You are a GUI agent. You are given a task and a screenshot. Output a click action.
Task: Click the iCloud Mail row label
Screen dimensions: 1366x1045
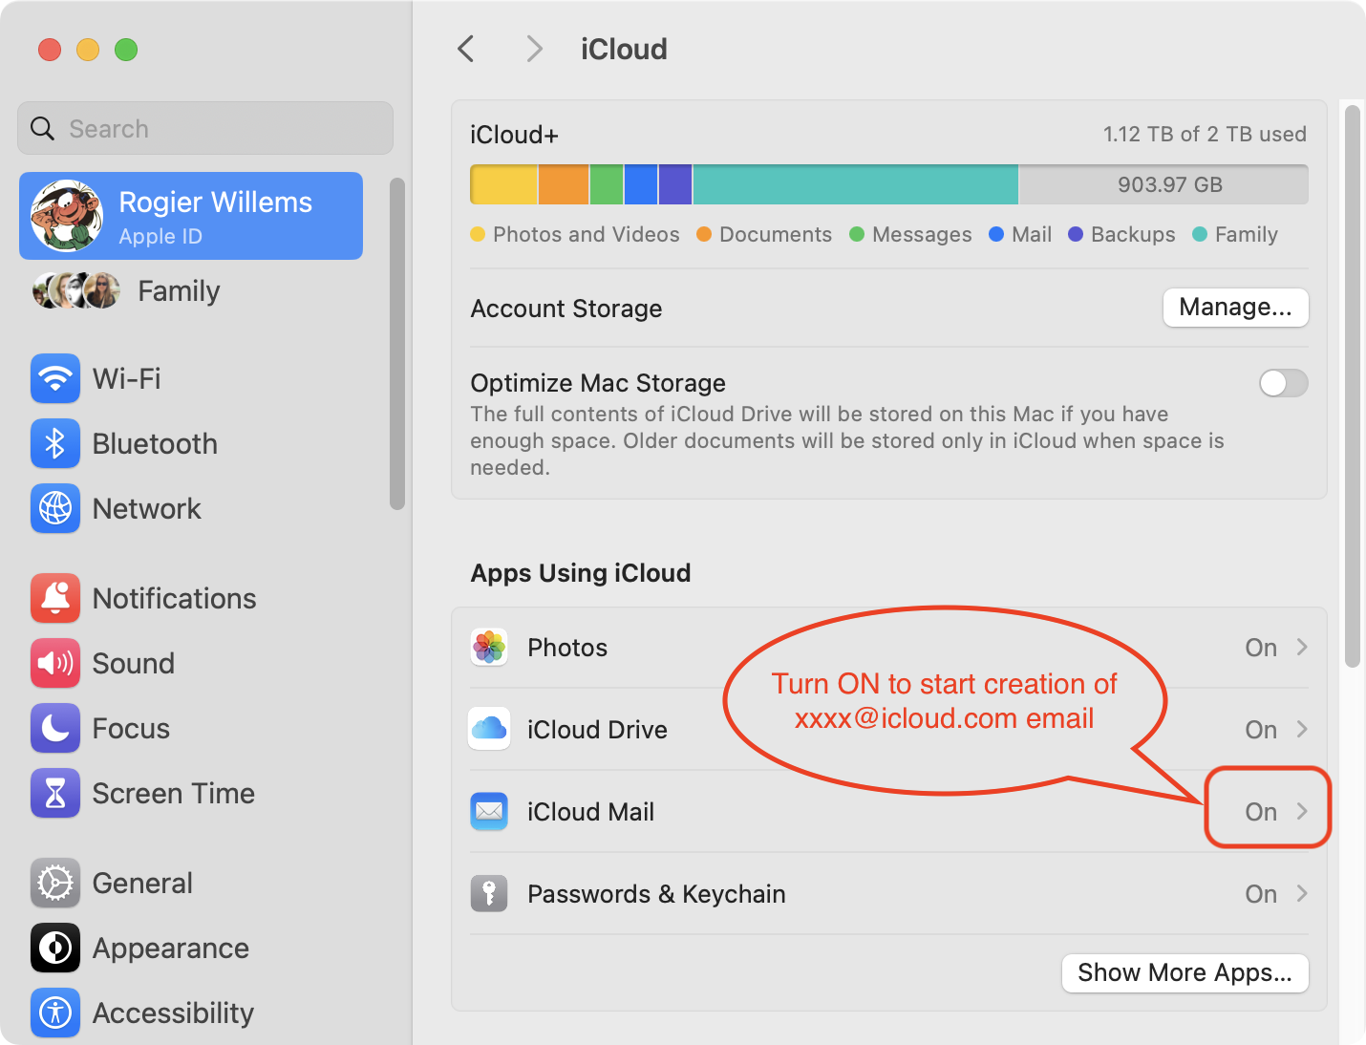[590, 812]
